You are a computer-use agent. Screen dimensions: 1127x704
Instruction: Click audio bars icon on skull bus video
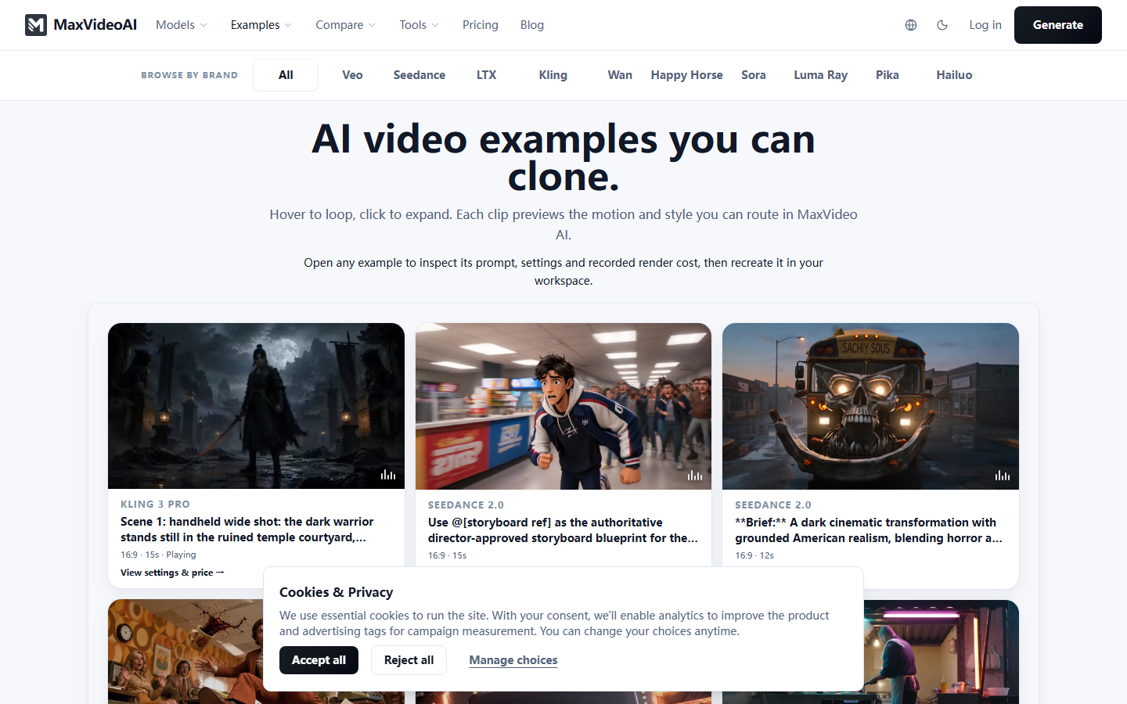[1003, 476]
